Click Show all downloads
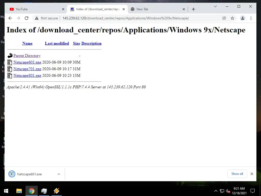 pos(237,174)
